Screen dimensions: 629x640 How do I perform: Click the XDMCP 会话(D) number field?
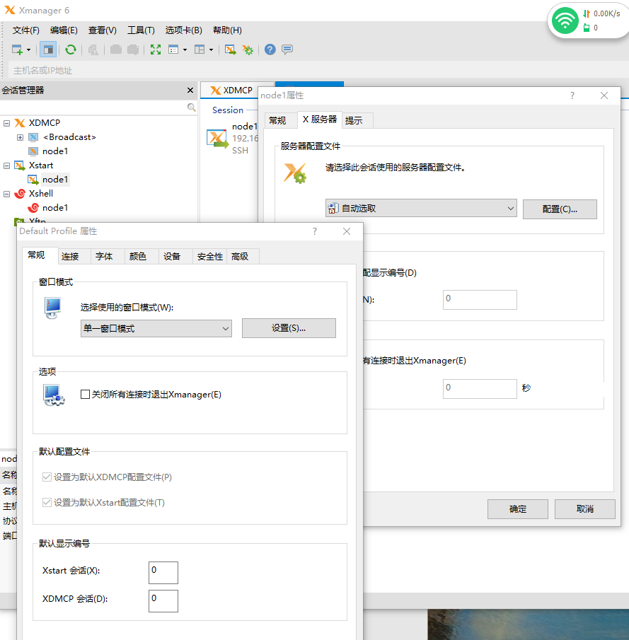(x=163, y=601)
